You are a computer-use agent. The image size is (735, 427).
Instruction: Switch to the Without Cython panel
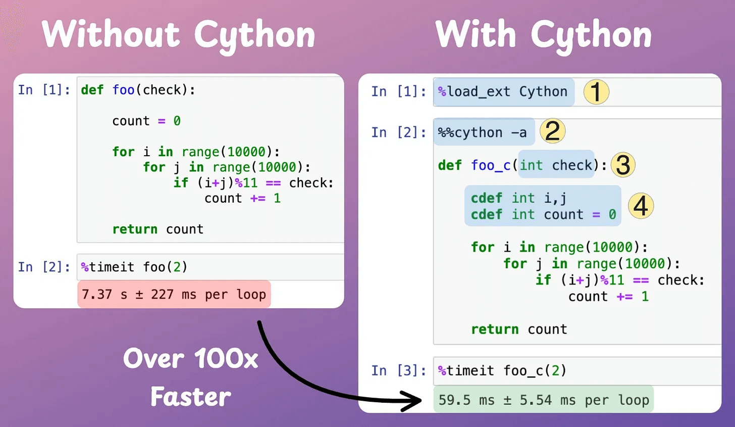[x=179, y=34]
